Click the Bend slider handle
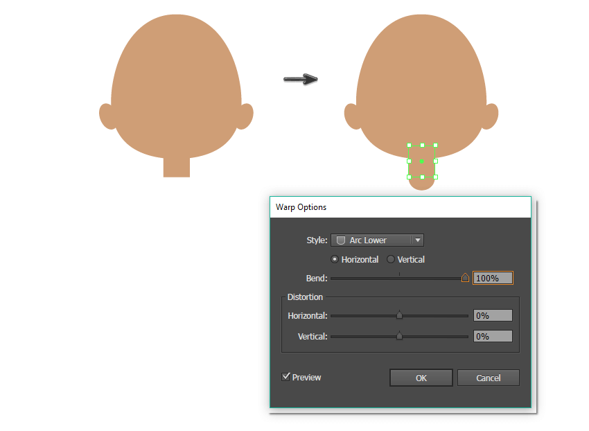589x431 pixels. click(465, 278)
